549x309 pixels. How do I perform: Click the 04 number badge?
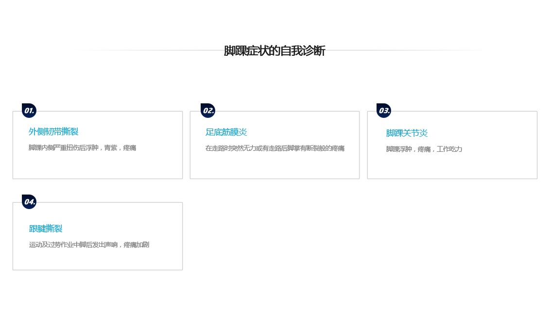point(29,202)
